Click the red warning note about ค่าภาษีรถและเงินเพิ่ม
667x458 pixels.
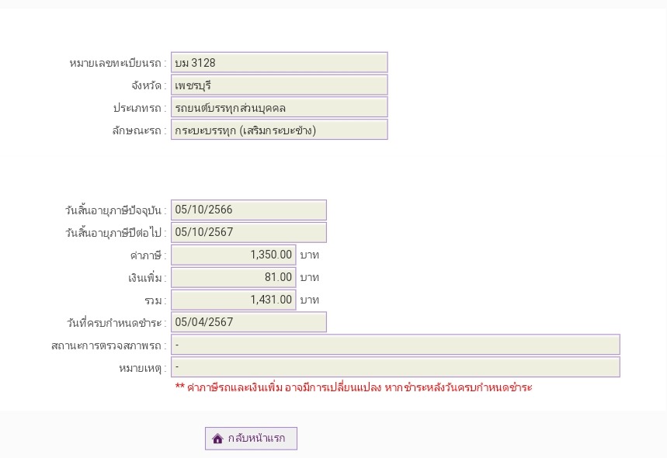(353, 387)
